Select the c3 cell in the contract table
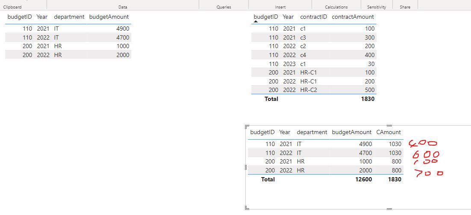The width and height of the screenshot is (471, 215). point(303,37)
